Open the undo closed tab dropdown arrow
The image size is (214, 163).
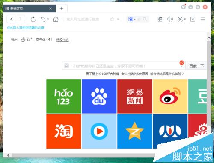(x=48, y=19)
